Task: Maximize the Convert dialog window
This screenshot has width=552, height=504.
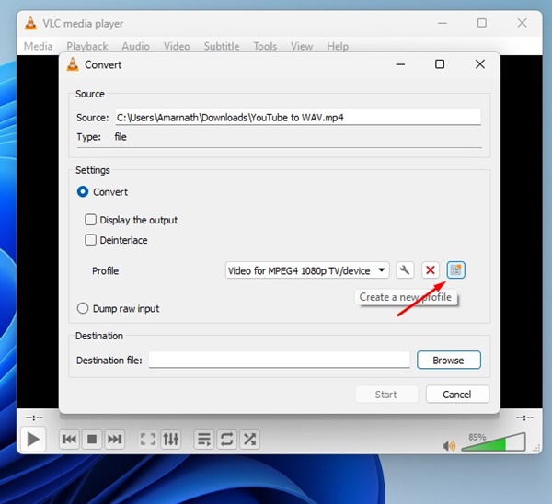Action: click(440, 64)
